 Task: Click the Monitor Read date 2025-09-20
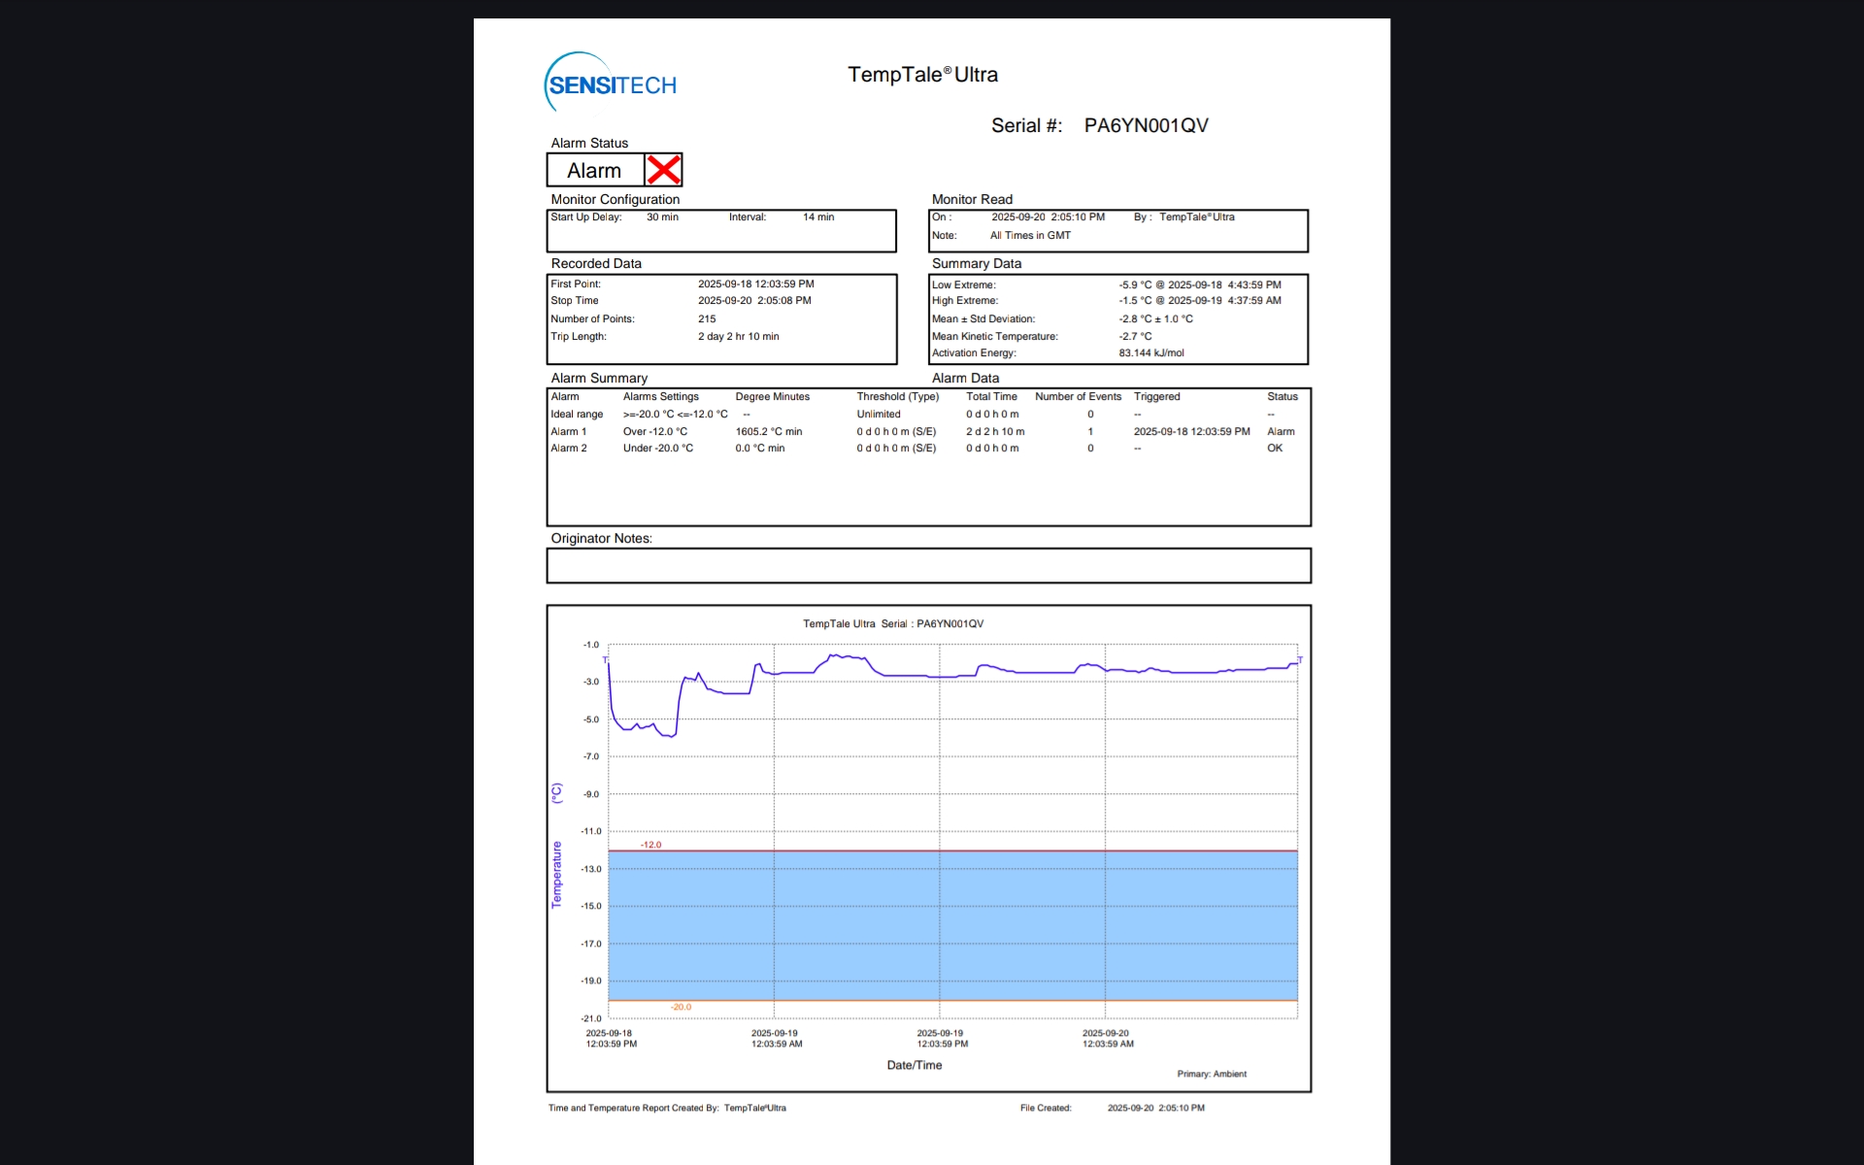tap(1017, 217)
